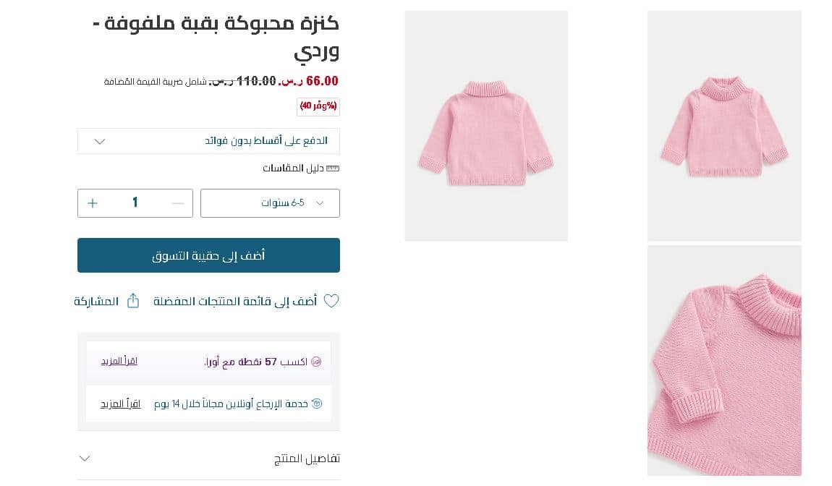This screenshot has height=486, width=832.
Task: Click the أضف إلى حقيبة التسوق button
Action: tap(208, 255)
